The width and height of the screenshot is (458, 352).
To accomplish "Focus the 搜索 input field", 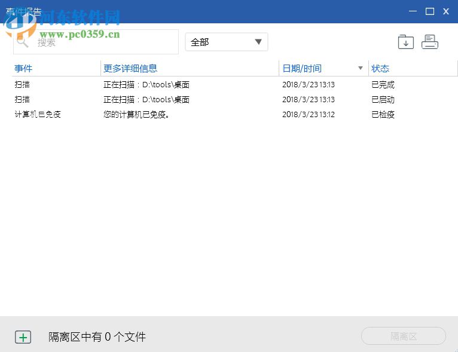I will [96, 42].
